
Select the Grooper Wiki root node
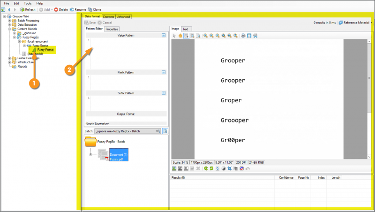click(x=21, y=16)
